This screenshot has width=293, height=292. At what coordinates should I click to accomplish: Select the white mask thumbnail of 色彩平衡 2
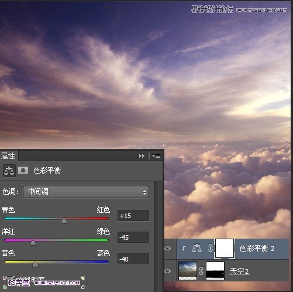coord(225,248)
